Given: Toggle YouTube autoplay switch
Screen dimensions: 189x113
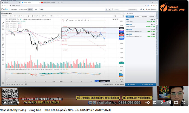Looking at the screenshot, I should [147, 103].
